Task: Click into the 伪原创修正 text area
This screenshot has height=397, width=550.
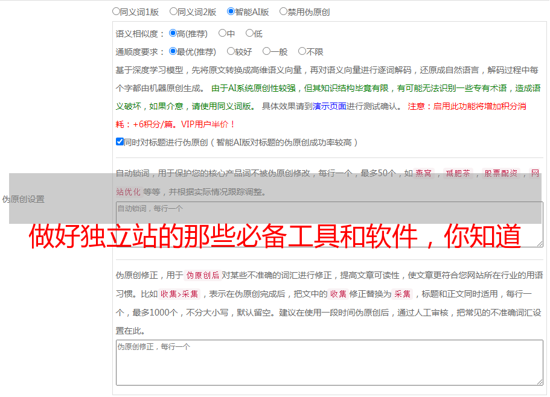Action: tap(329, 362)
